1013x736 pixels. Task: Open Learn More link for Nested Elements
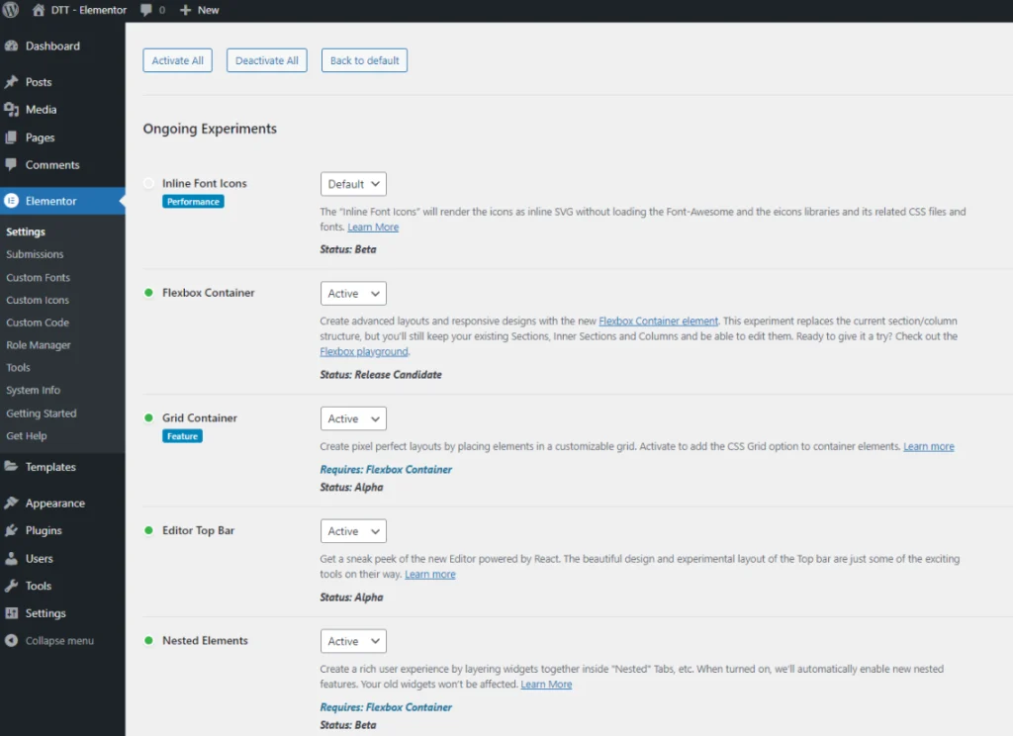point(546,685)
